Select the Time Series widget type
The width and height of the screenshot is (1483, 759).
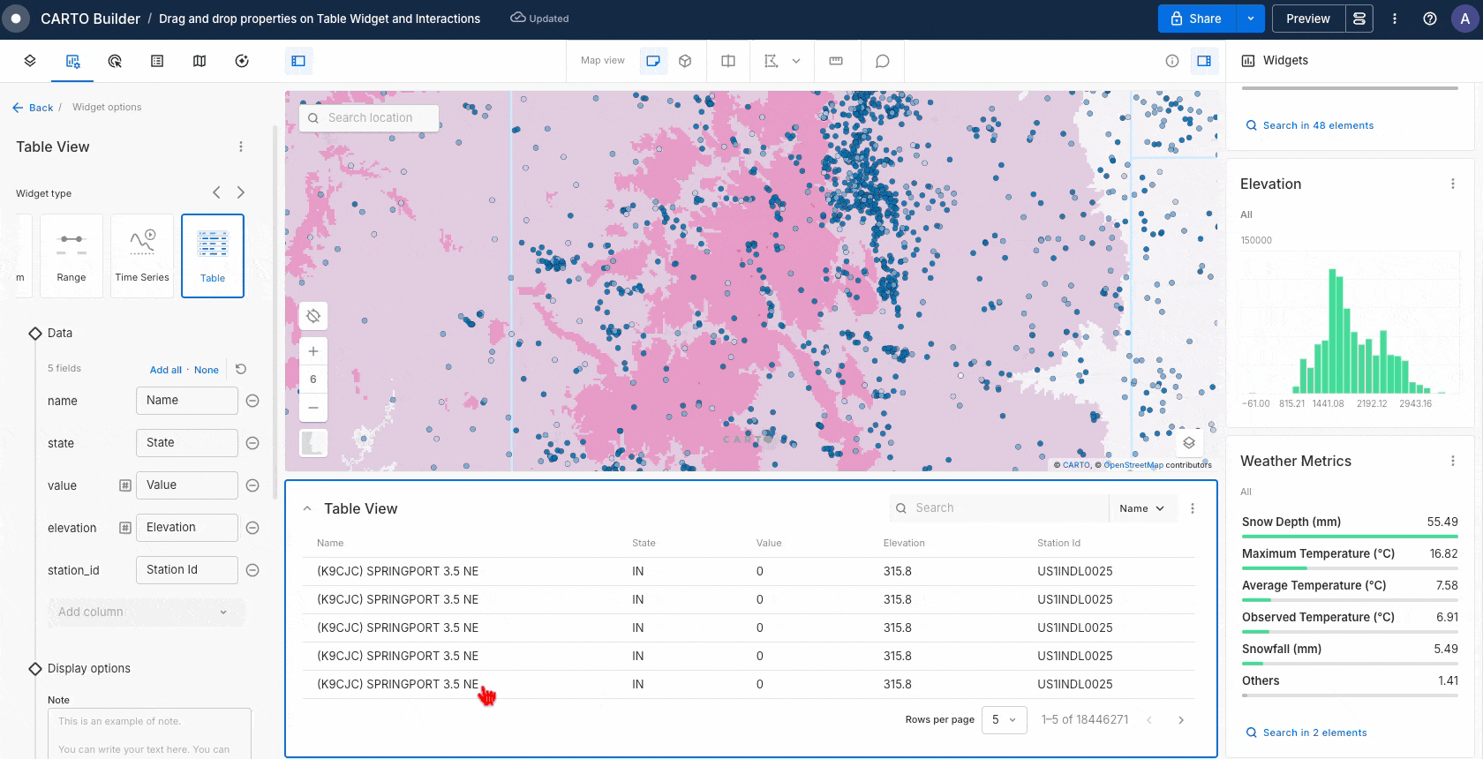tap(142, 256)
